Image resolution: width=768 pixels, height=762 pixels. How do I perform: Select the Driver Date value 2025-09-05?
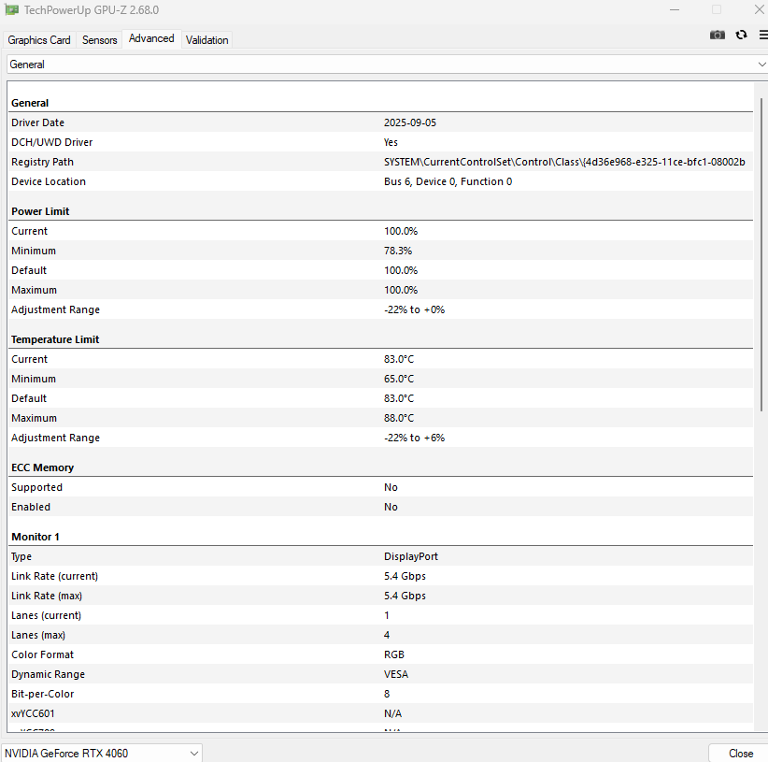tap(410, 122)
